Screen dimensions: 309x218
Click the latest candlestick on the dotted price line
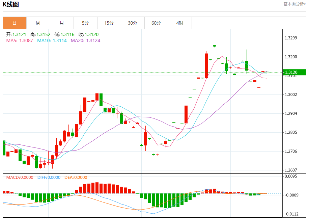click(x=267, y=72)
